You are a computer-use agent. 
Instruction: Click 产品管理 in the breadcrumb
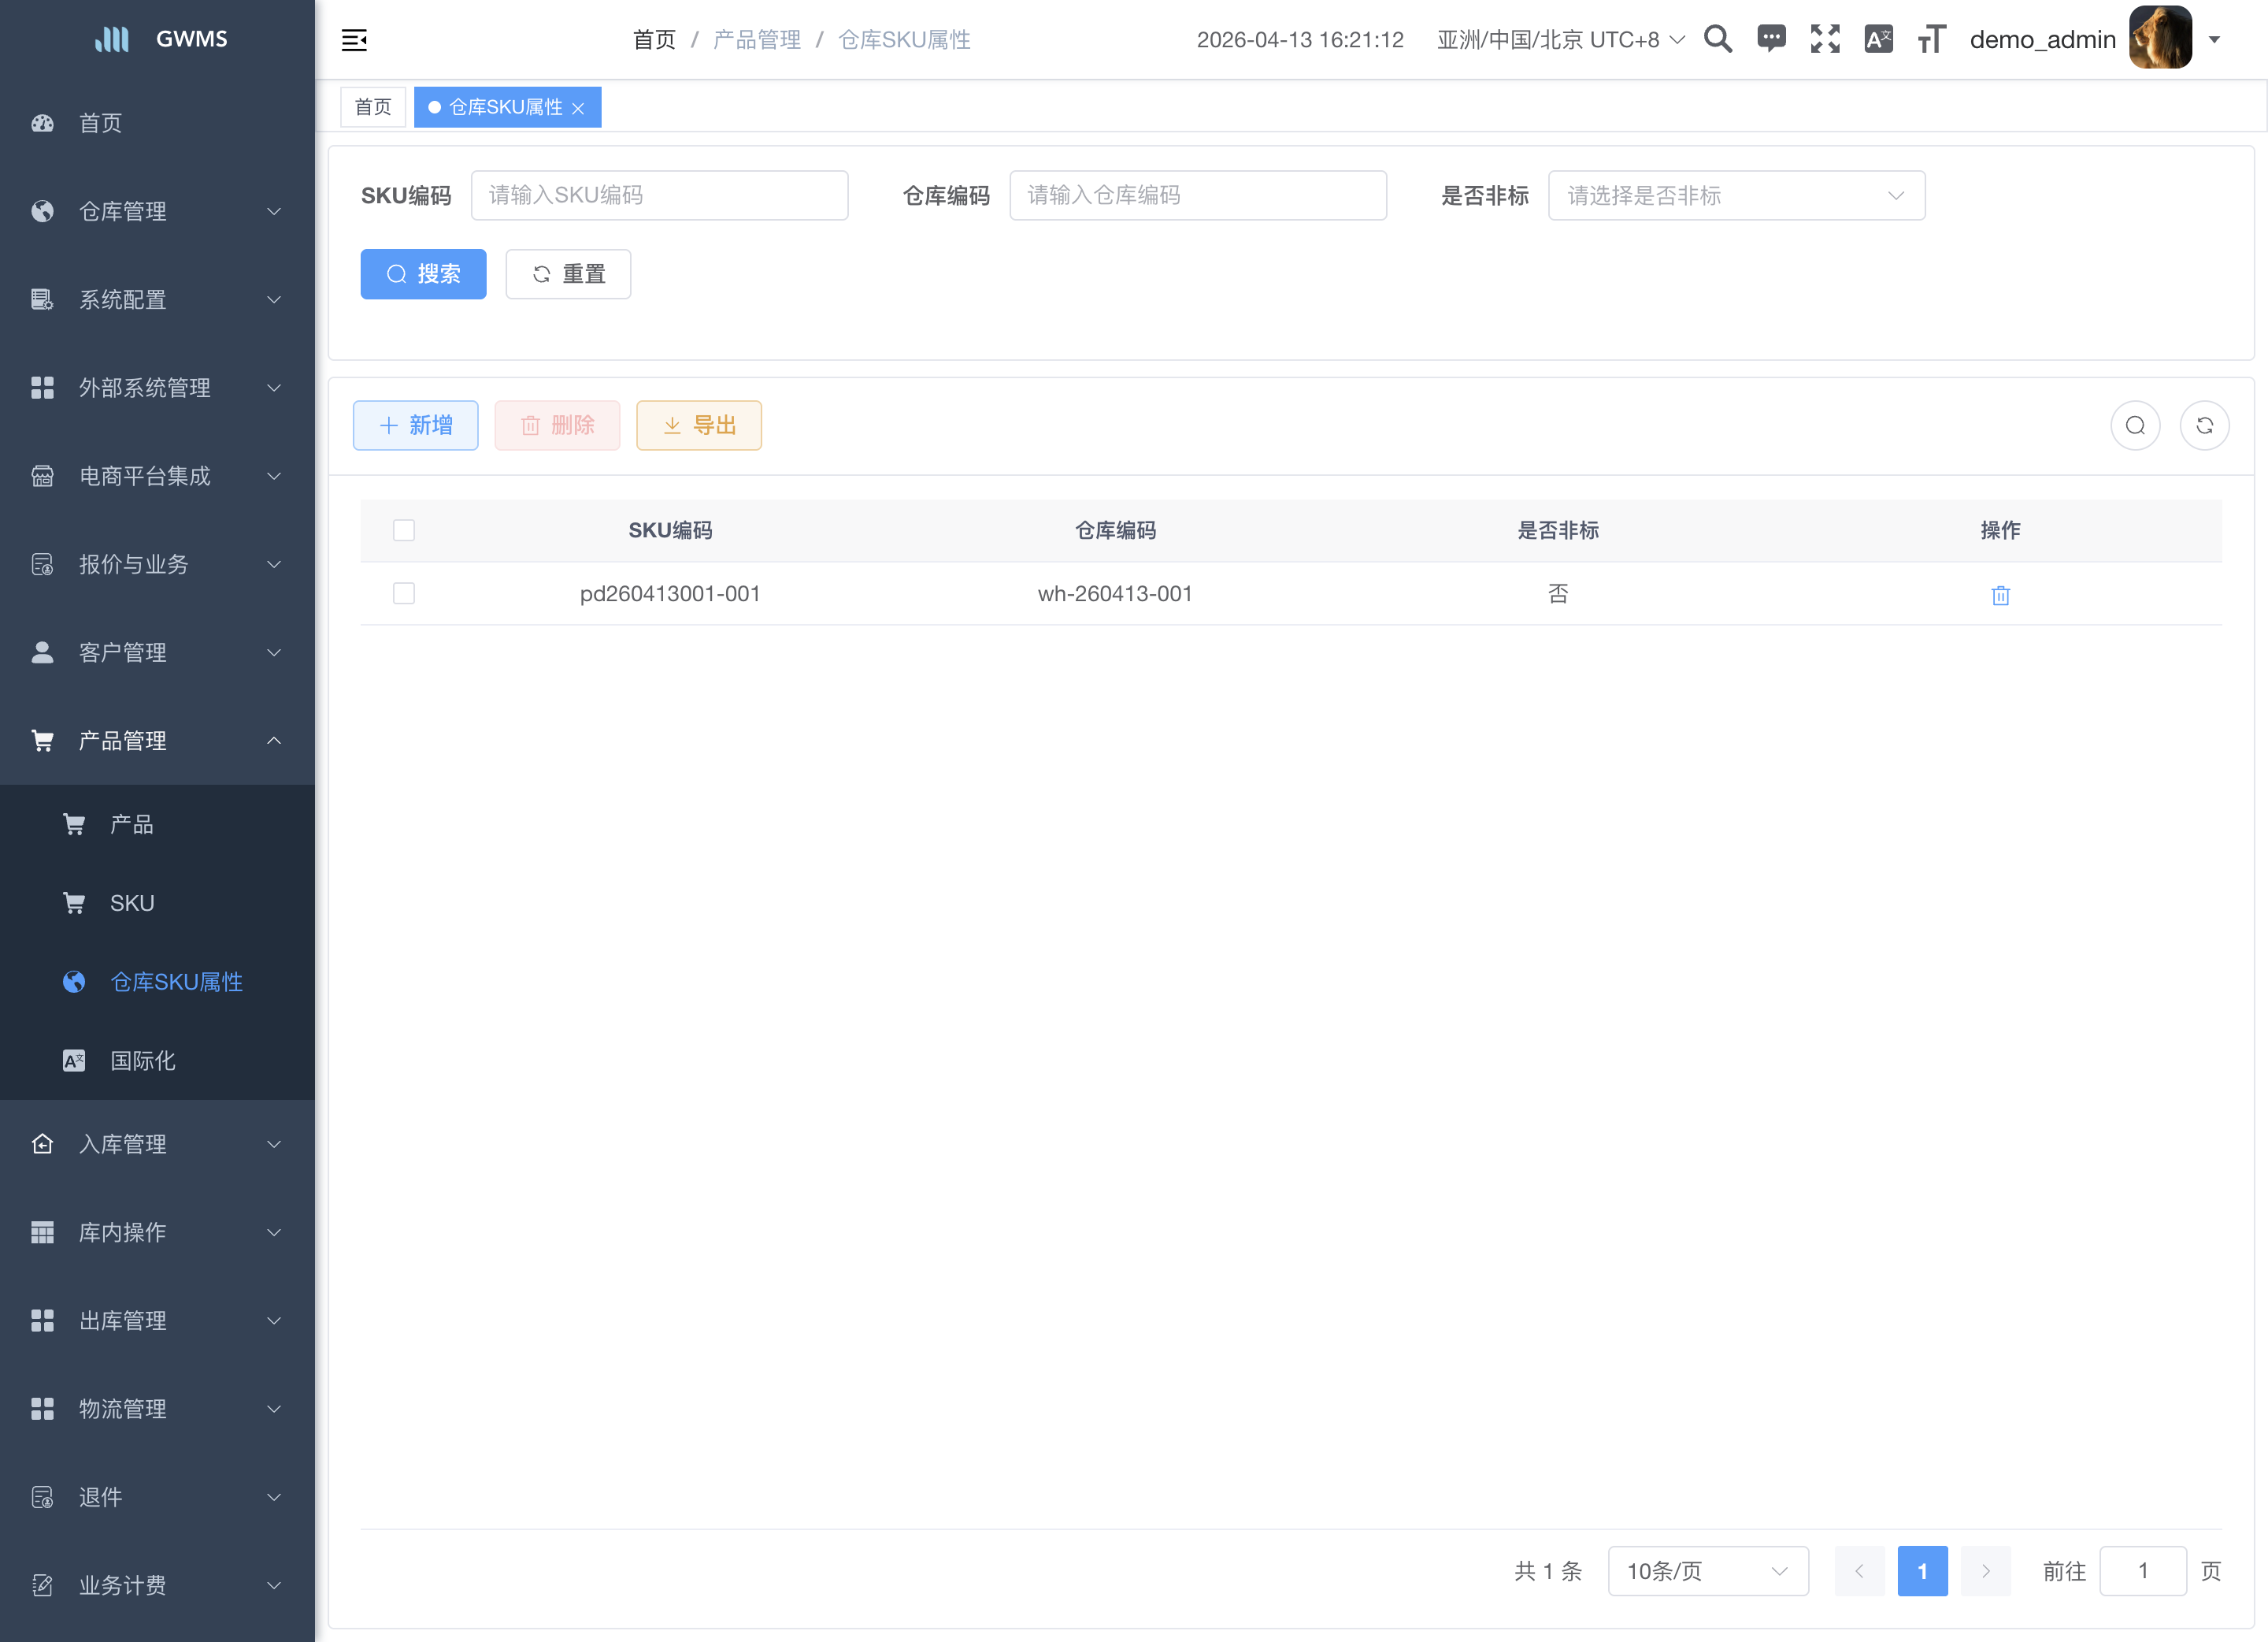tap(757, 40)
